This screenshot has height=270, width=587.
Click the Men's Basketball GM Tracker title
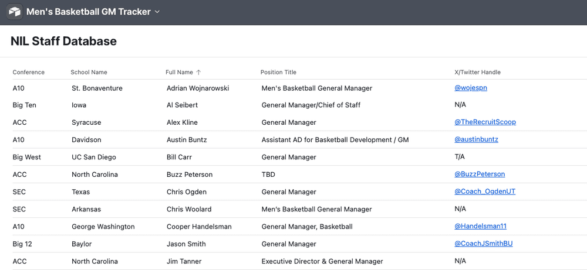pyautogui.click(x=89, y=12)
